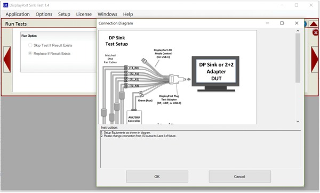This screenshot has height=193, width=320.
Task: Click the red up triangle collapse icon
Action: click(314, 24)
